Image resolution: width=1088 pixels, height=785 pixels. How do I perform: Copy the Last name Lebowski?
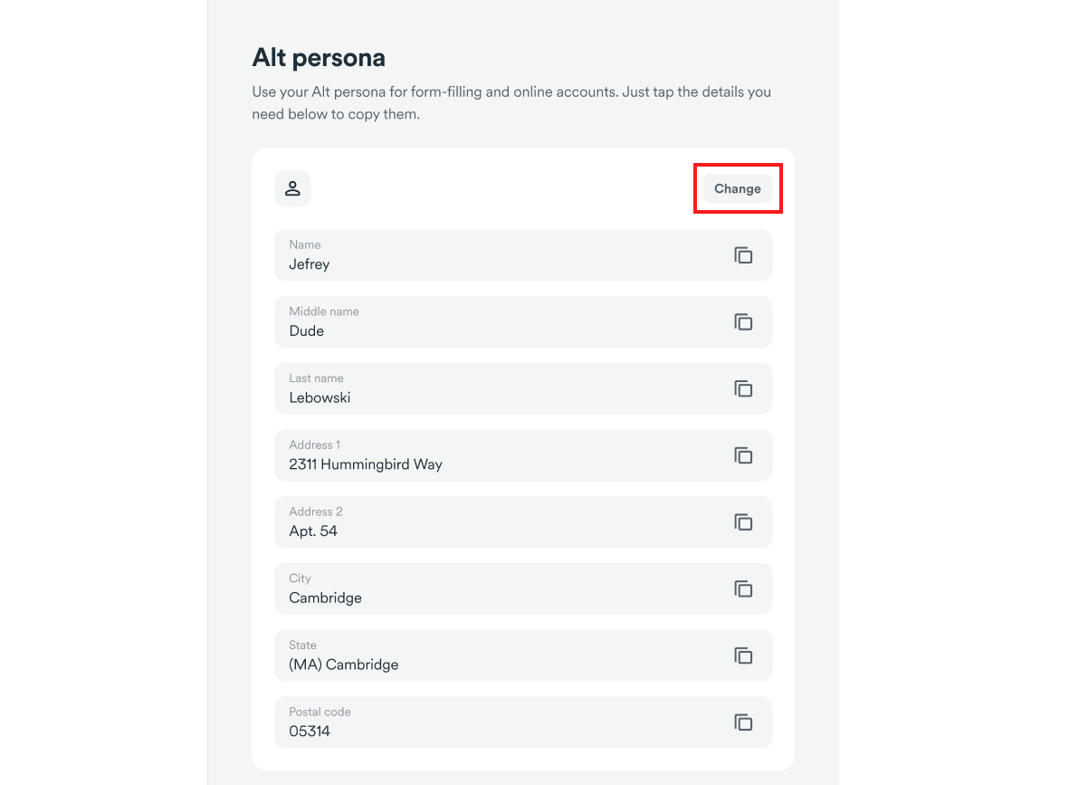(x=743, y=388)
